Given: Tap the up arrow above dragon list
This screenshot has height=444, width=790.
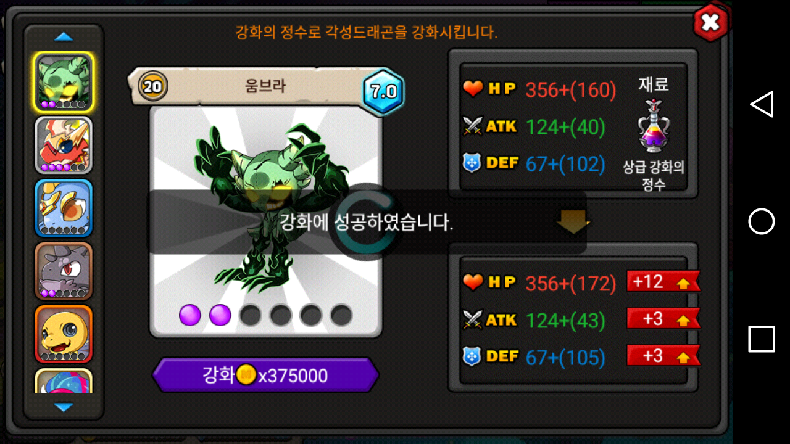Looking at the screenshot, I should 64,36.
